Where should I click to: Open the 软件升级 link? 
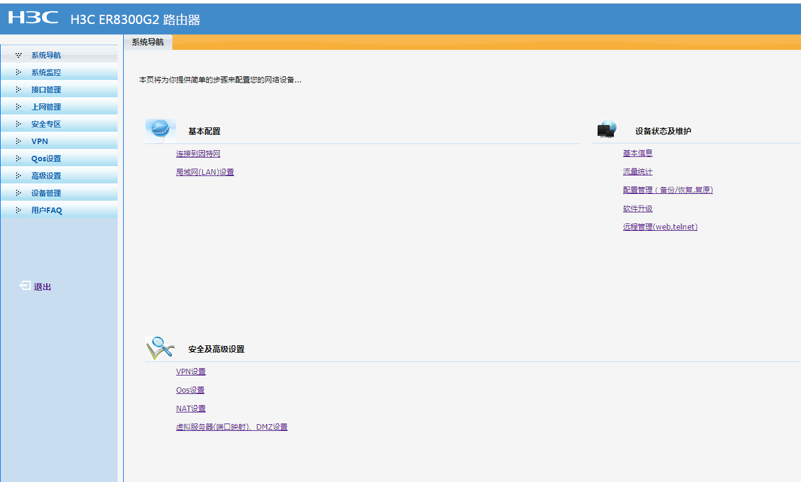click(x=638, y=209)
